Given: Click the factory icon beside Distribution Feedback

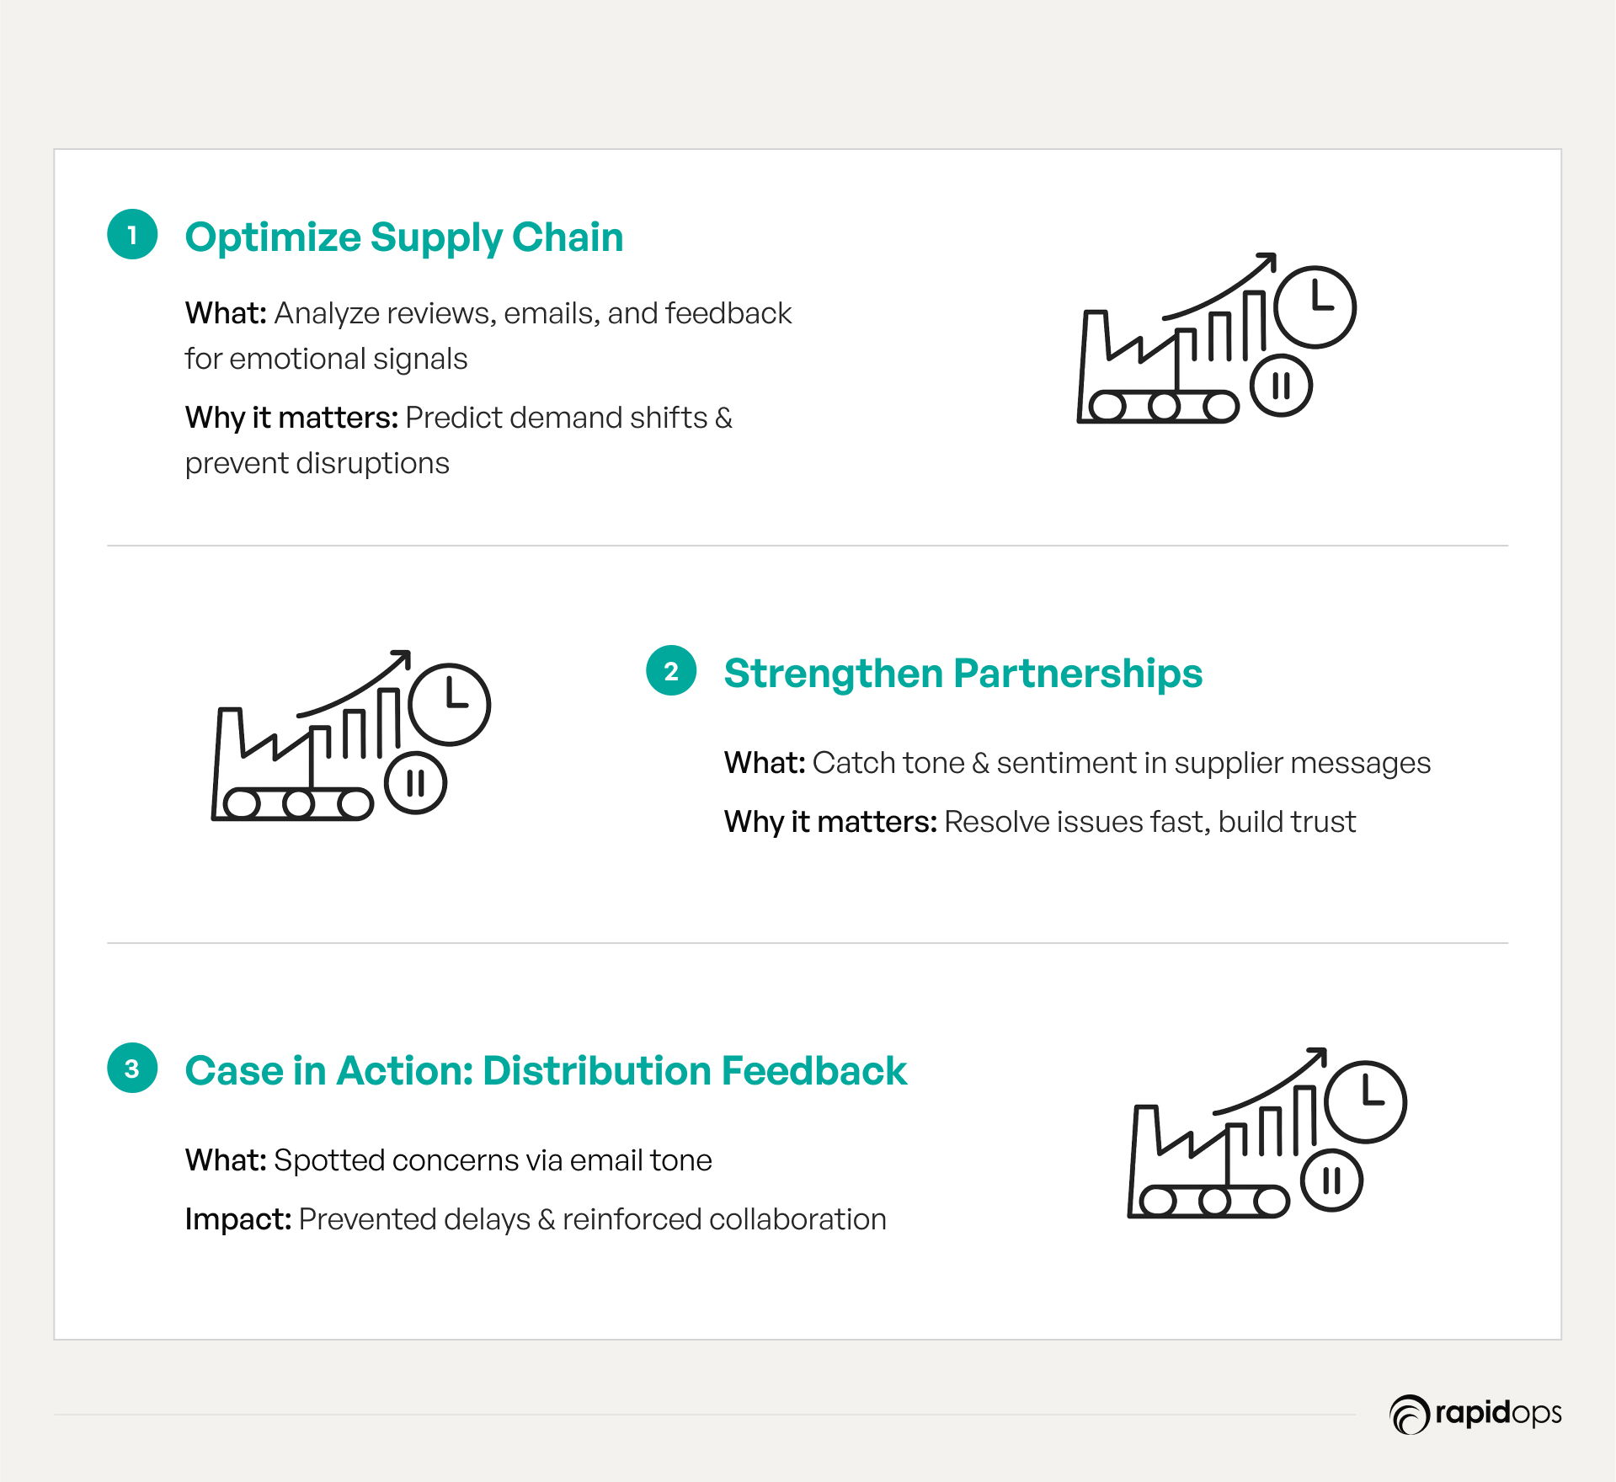Looking at the screenshot, I should click(1267, 1133).
